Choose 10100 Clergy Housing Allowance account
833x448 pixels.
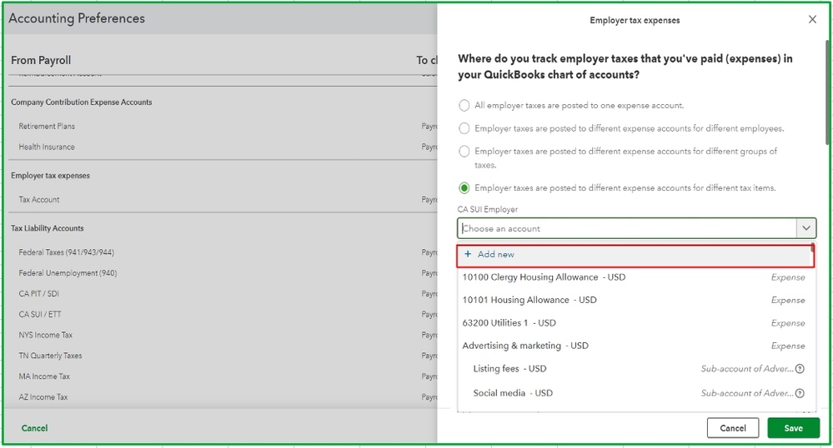544,277
